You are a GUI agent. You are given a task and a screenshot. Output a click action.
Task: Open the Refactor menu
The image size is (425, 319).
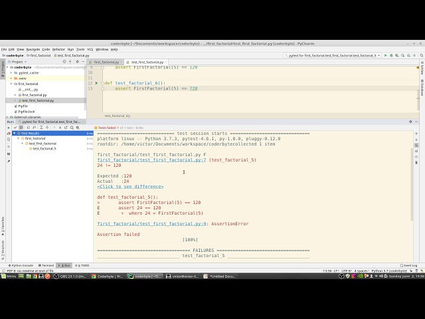pyautogui.click(x=58, y=49)
